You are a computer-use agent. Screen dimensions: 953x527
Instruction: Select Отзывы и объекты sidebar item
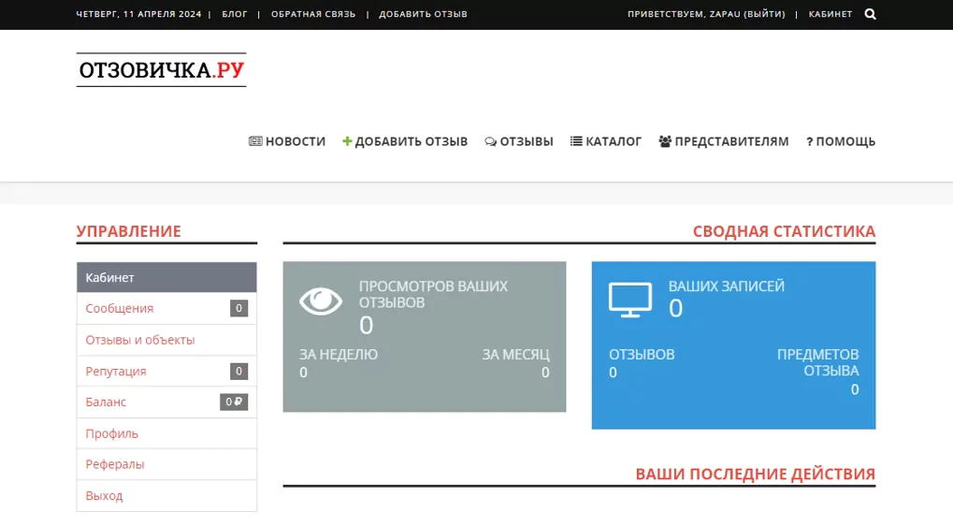(166, 340)
